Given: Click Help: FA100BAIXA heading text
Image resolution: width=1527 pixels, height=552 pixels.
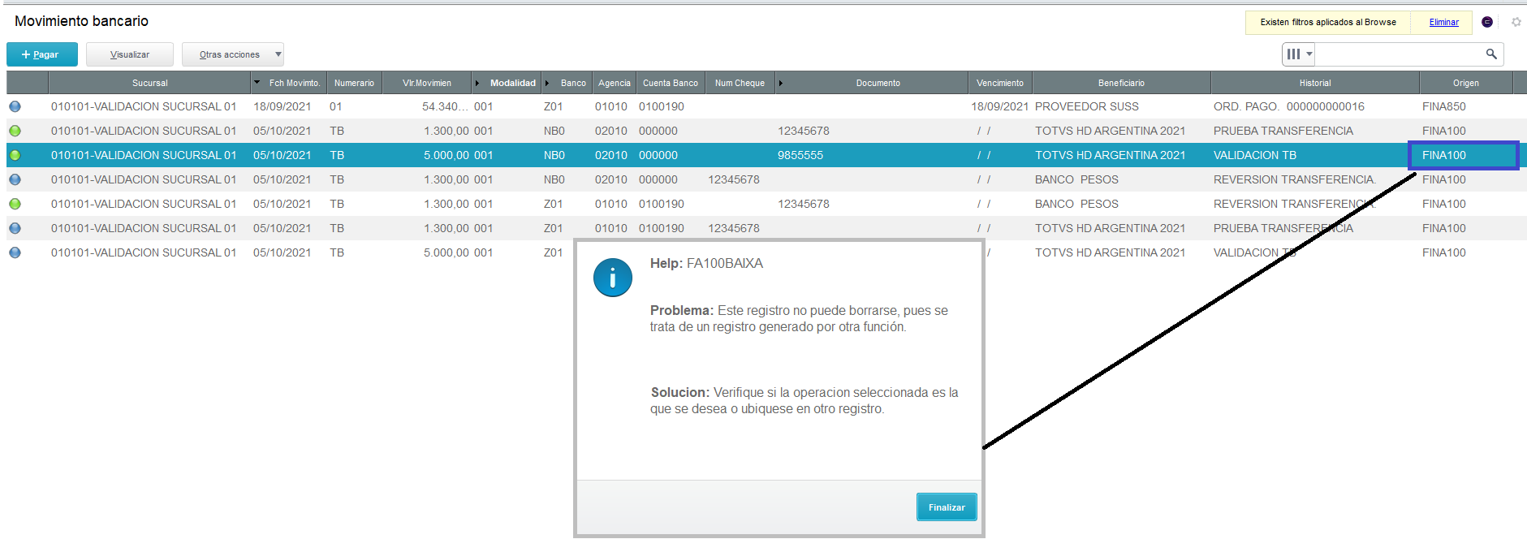Looking at the screenshot, I should click(x=706, y=263).
